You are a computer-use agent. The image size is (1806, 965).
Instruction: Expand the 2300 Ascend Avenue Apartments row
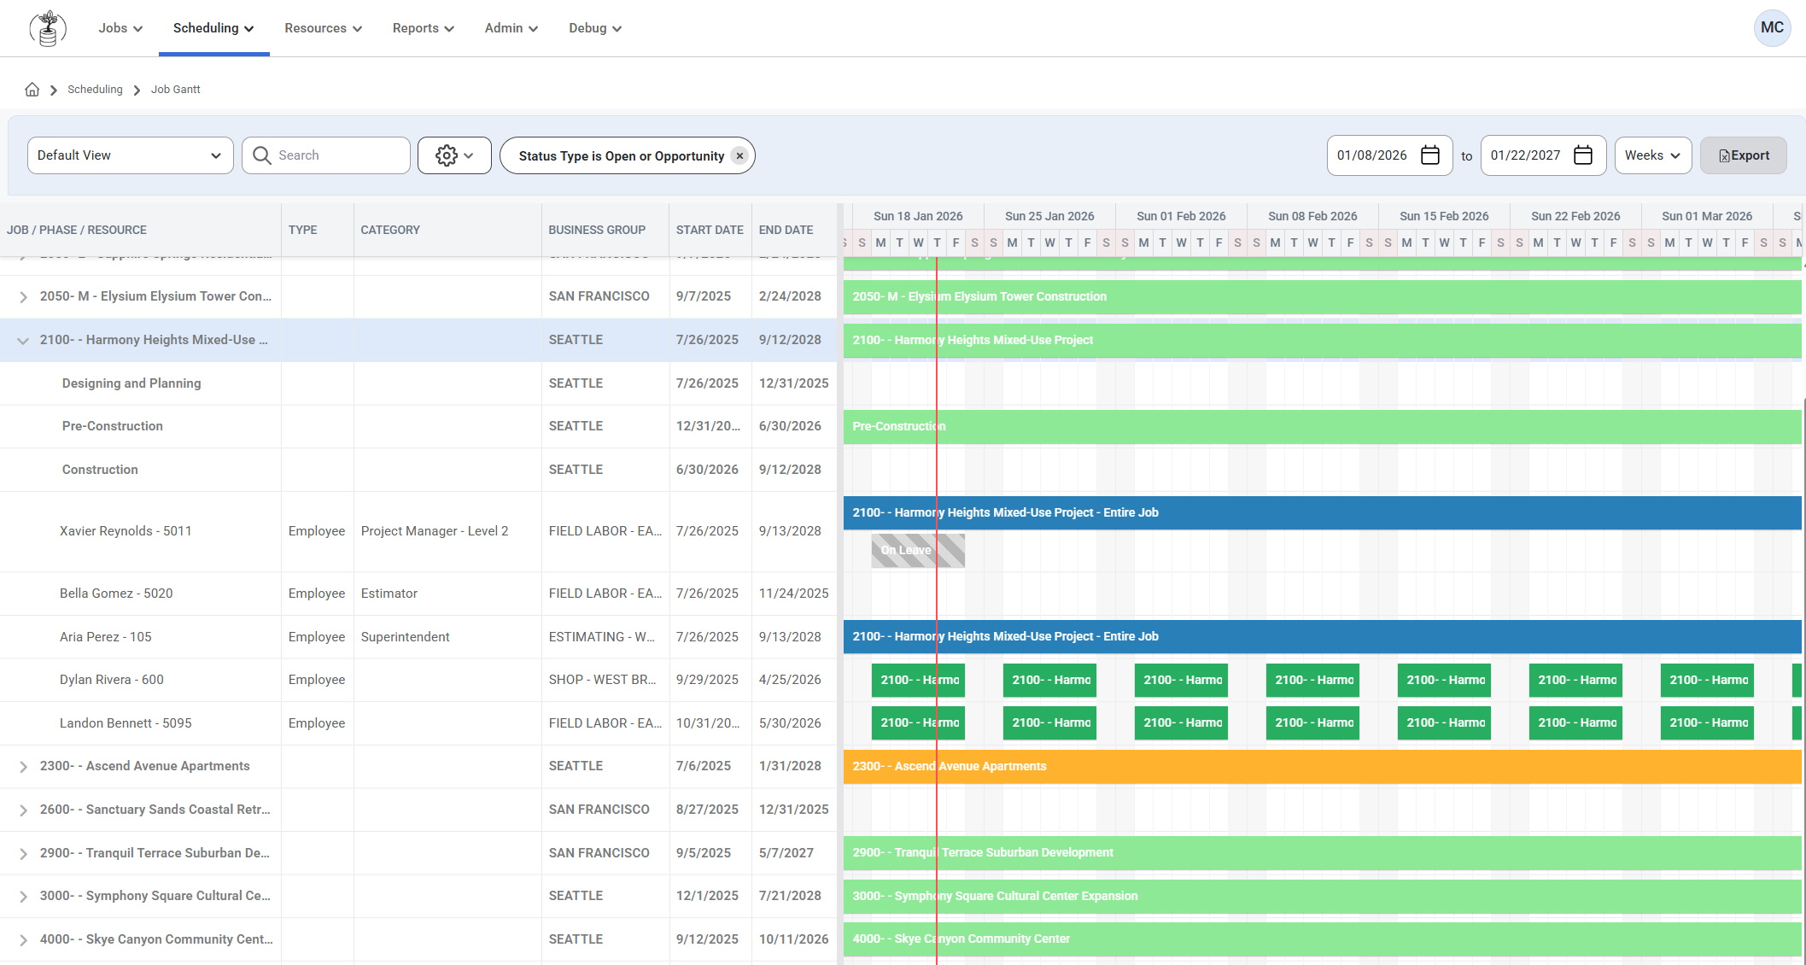pyautogui.click(x=23, y=767)
